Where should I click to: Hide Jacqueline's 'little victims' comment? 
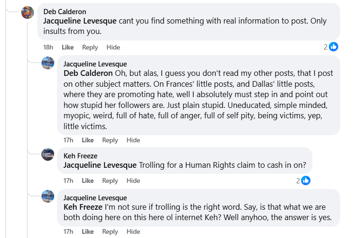tap(133, 140)
